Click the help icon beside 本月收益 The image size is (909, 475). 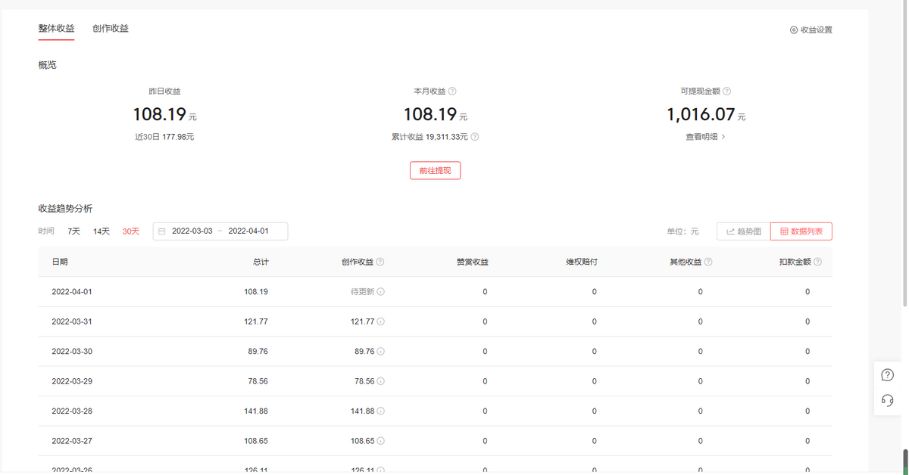point(452,92)
